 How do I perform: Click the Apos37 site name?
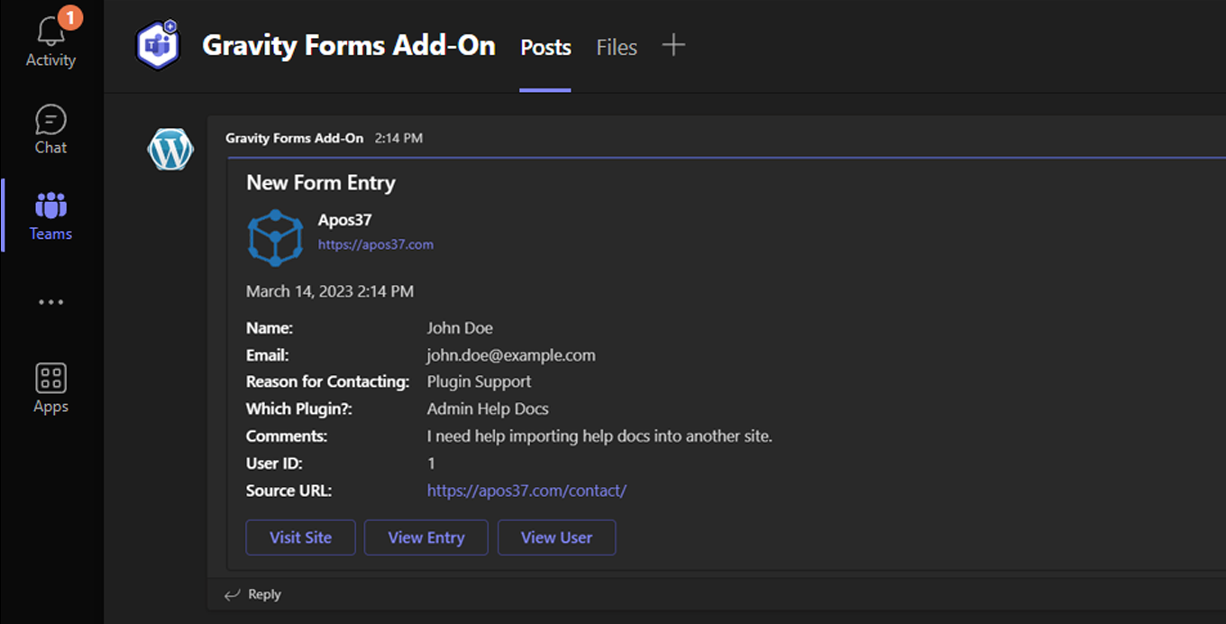[344, 220]
